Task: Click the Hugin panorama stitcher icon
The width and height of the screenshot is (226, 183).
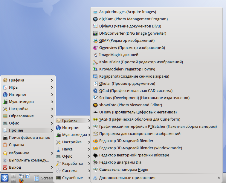Action: pos(95,170)
